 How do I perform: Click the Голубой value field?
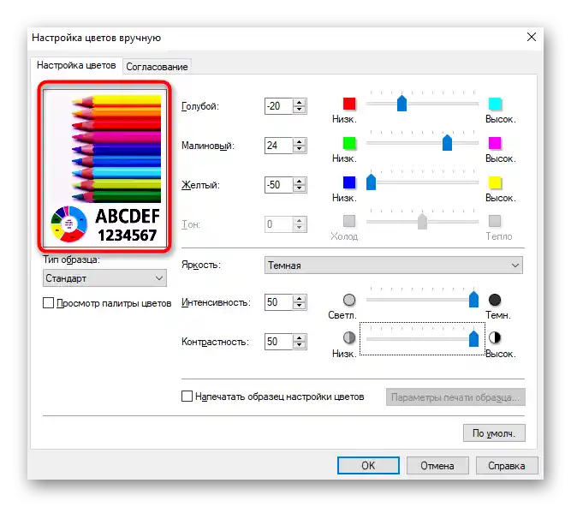[278, 106]
